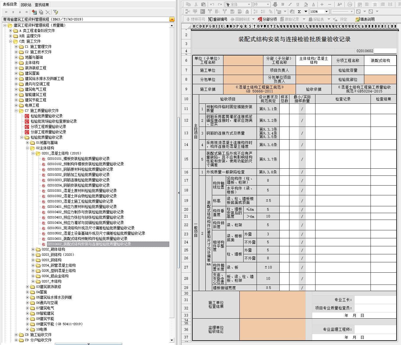Click the minus (−) toolbar icon
The height and width of the screenshot is (345, 401).
(330, 4)
